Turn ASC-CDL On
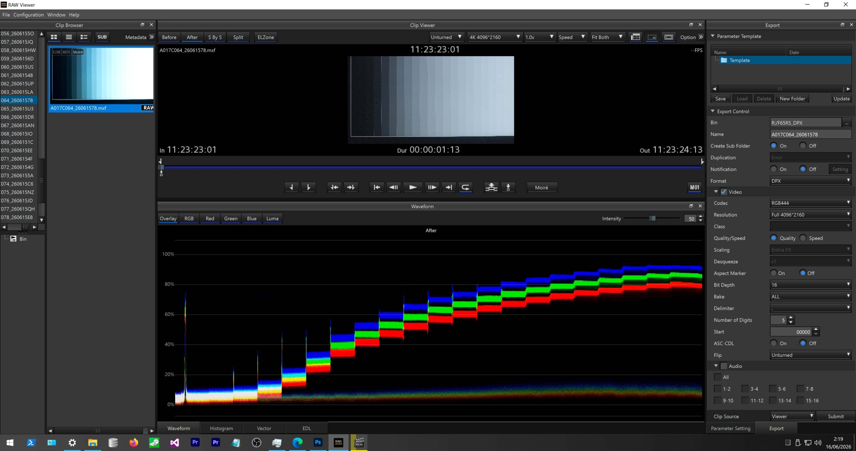The height and width of the screenshot is (451, 856). [774, 343]
